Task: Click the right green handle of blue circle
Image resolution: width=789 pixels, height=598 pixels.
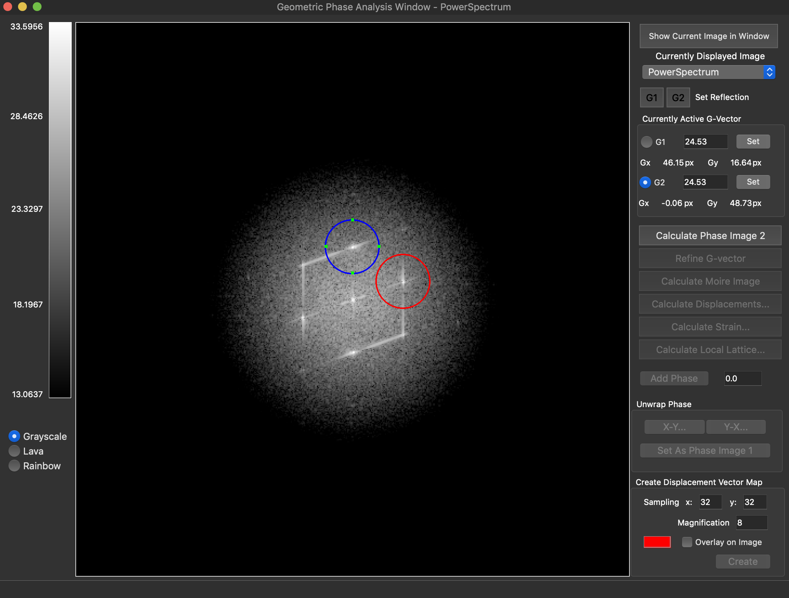Action: [379, 246]
